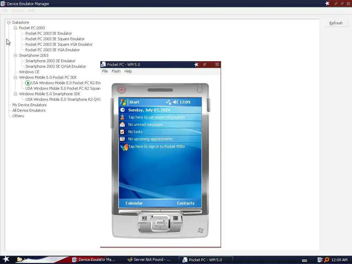352x264 pixels.
Task: Collapse Windows Mobile 5.0 Pocket PC SDK node
Action: [x=15, y=77]
